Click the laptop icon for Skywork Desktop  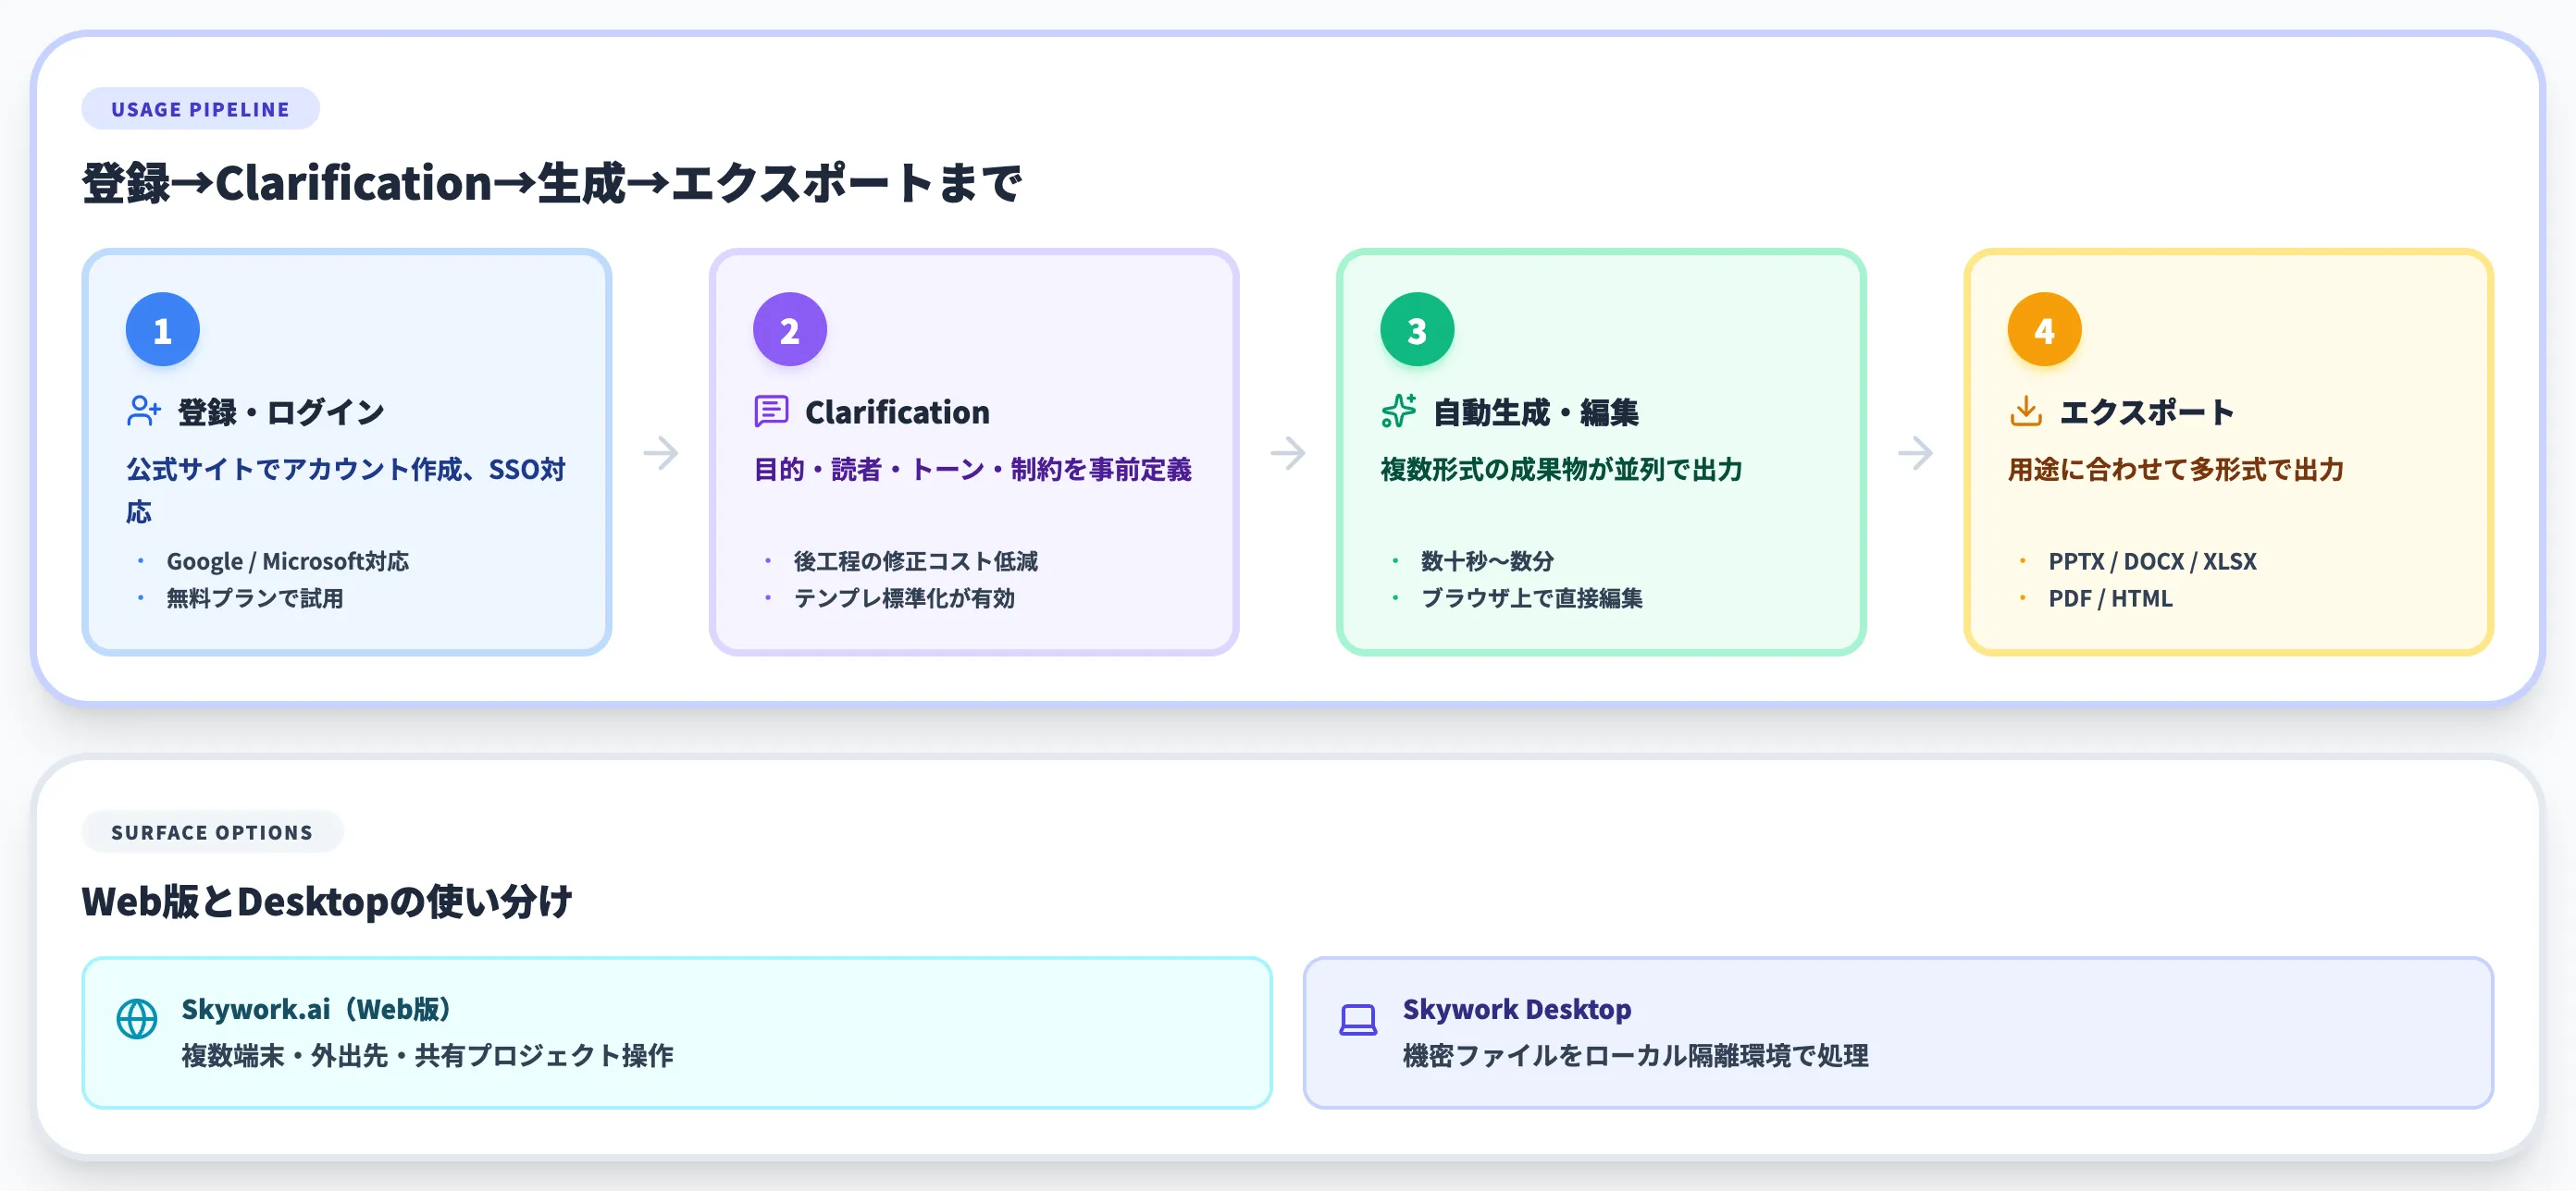[x=1358, y=1019]
